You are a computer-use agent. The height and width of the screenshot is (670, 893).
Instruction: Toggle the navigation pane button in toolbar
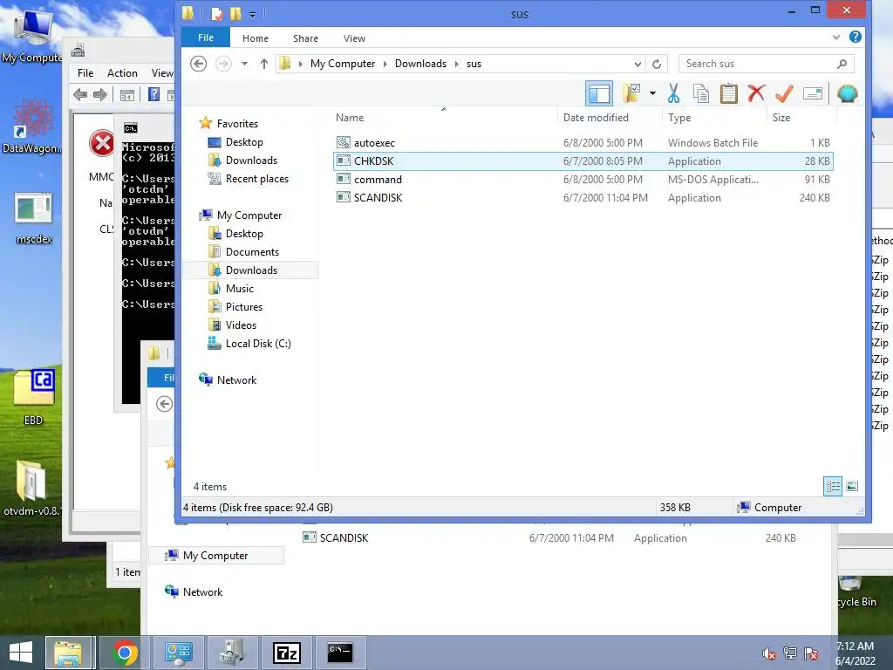click(599, 93)
